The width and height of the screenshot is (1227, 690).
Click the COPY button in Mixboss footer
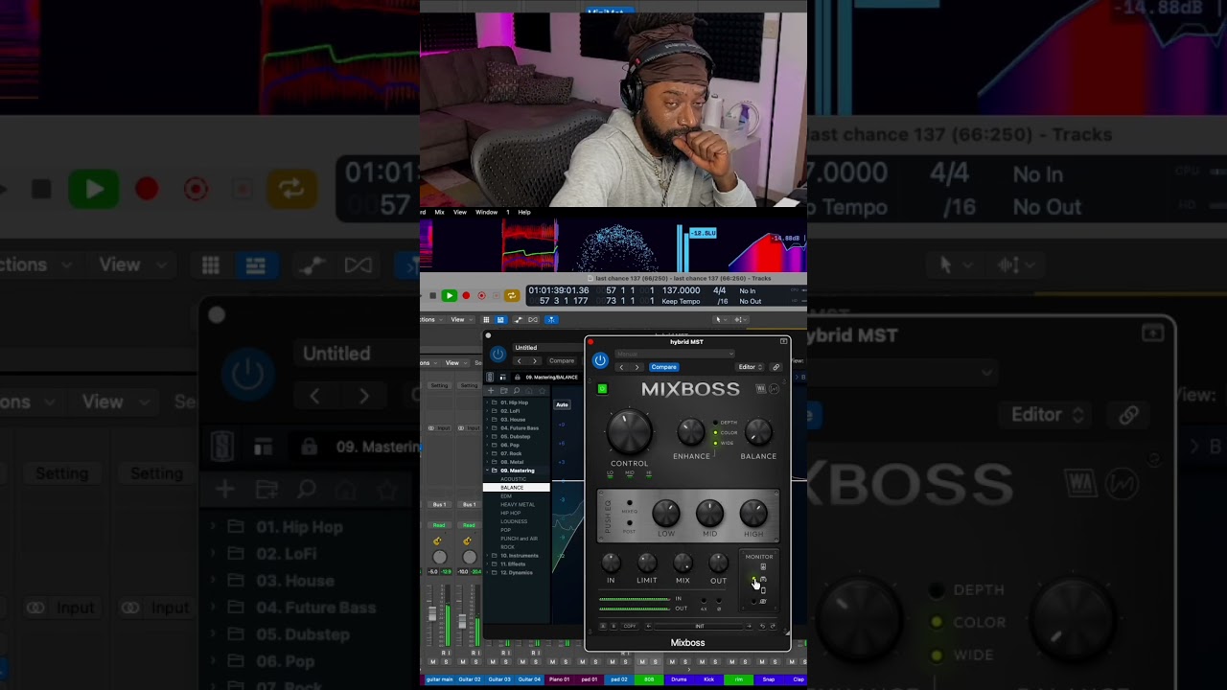[630, 626]
